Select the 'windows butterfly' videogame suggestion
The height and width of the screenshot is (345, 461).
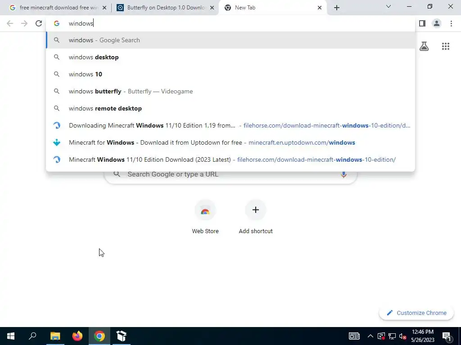tap(230, 91)
